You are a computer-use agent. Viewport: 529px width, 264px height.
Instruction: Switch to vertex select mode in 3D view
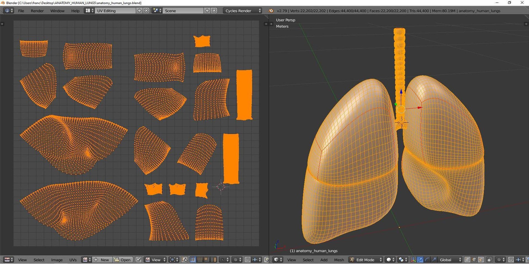[x=467, y=260]
